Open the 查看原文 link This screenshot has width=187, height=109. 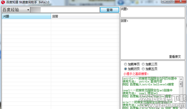(175, 57)
